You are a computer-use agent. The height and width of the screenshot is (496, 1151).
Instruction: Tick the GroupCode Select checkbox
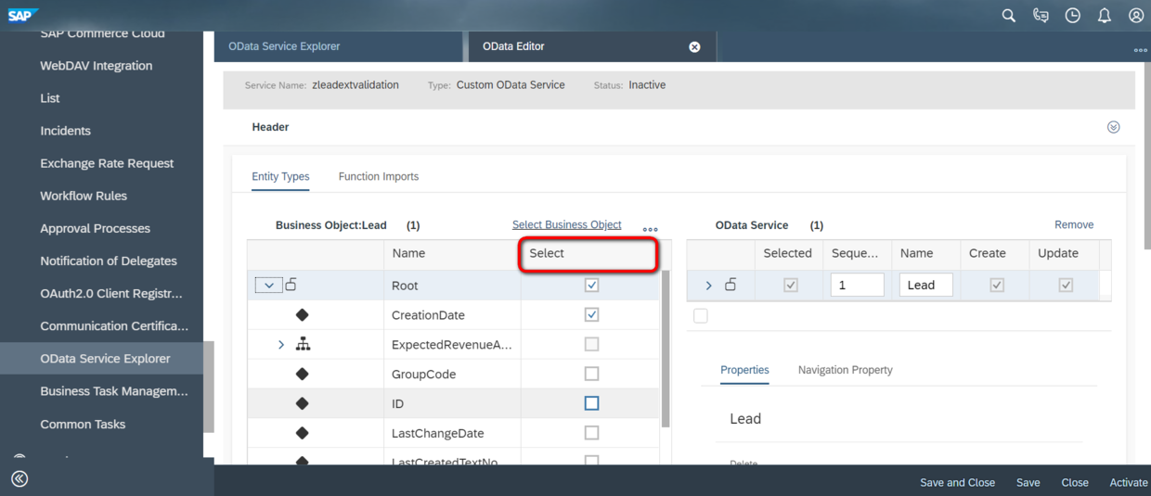[591, 374]
